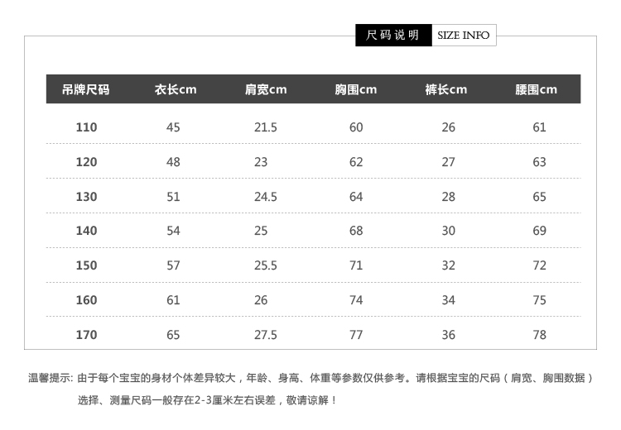Select the pants length value 32
Viewport: 621px width, 430px height.
coord(448,265)
